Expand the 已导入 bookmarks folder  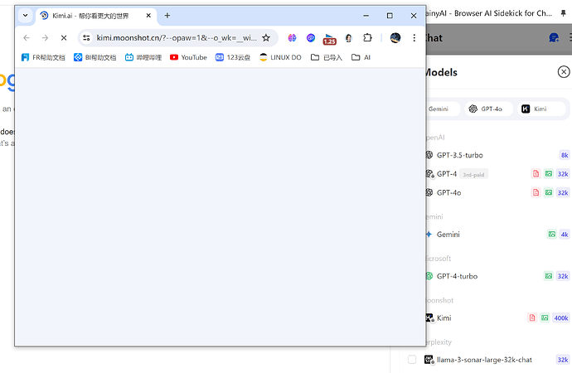(327, 57)
